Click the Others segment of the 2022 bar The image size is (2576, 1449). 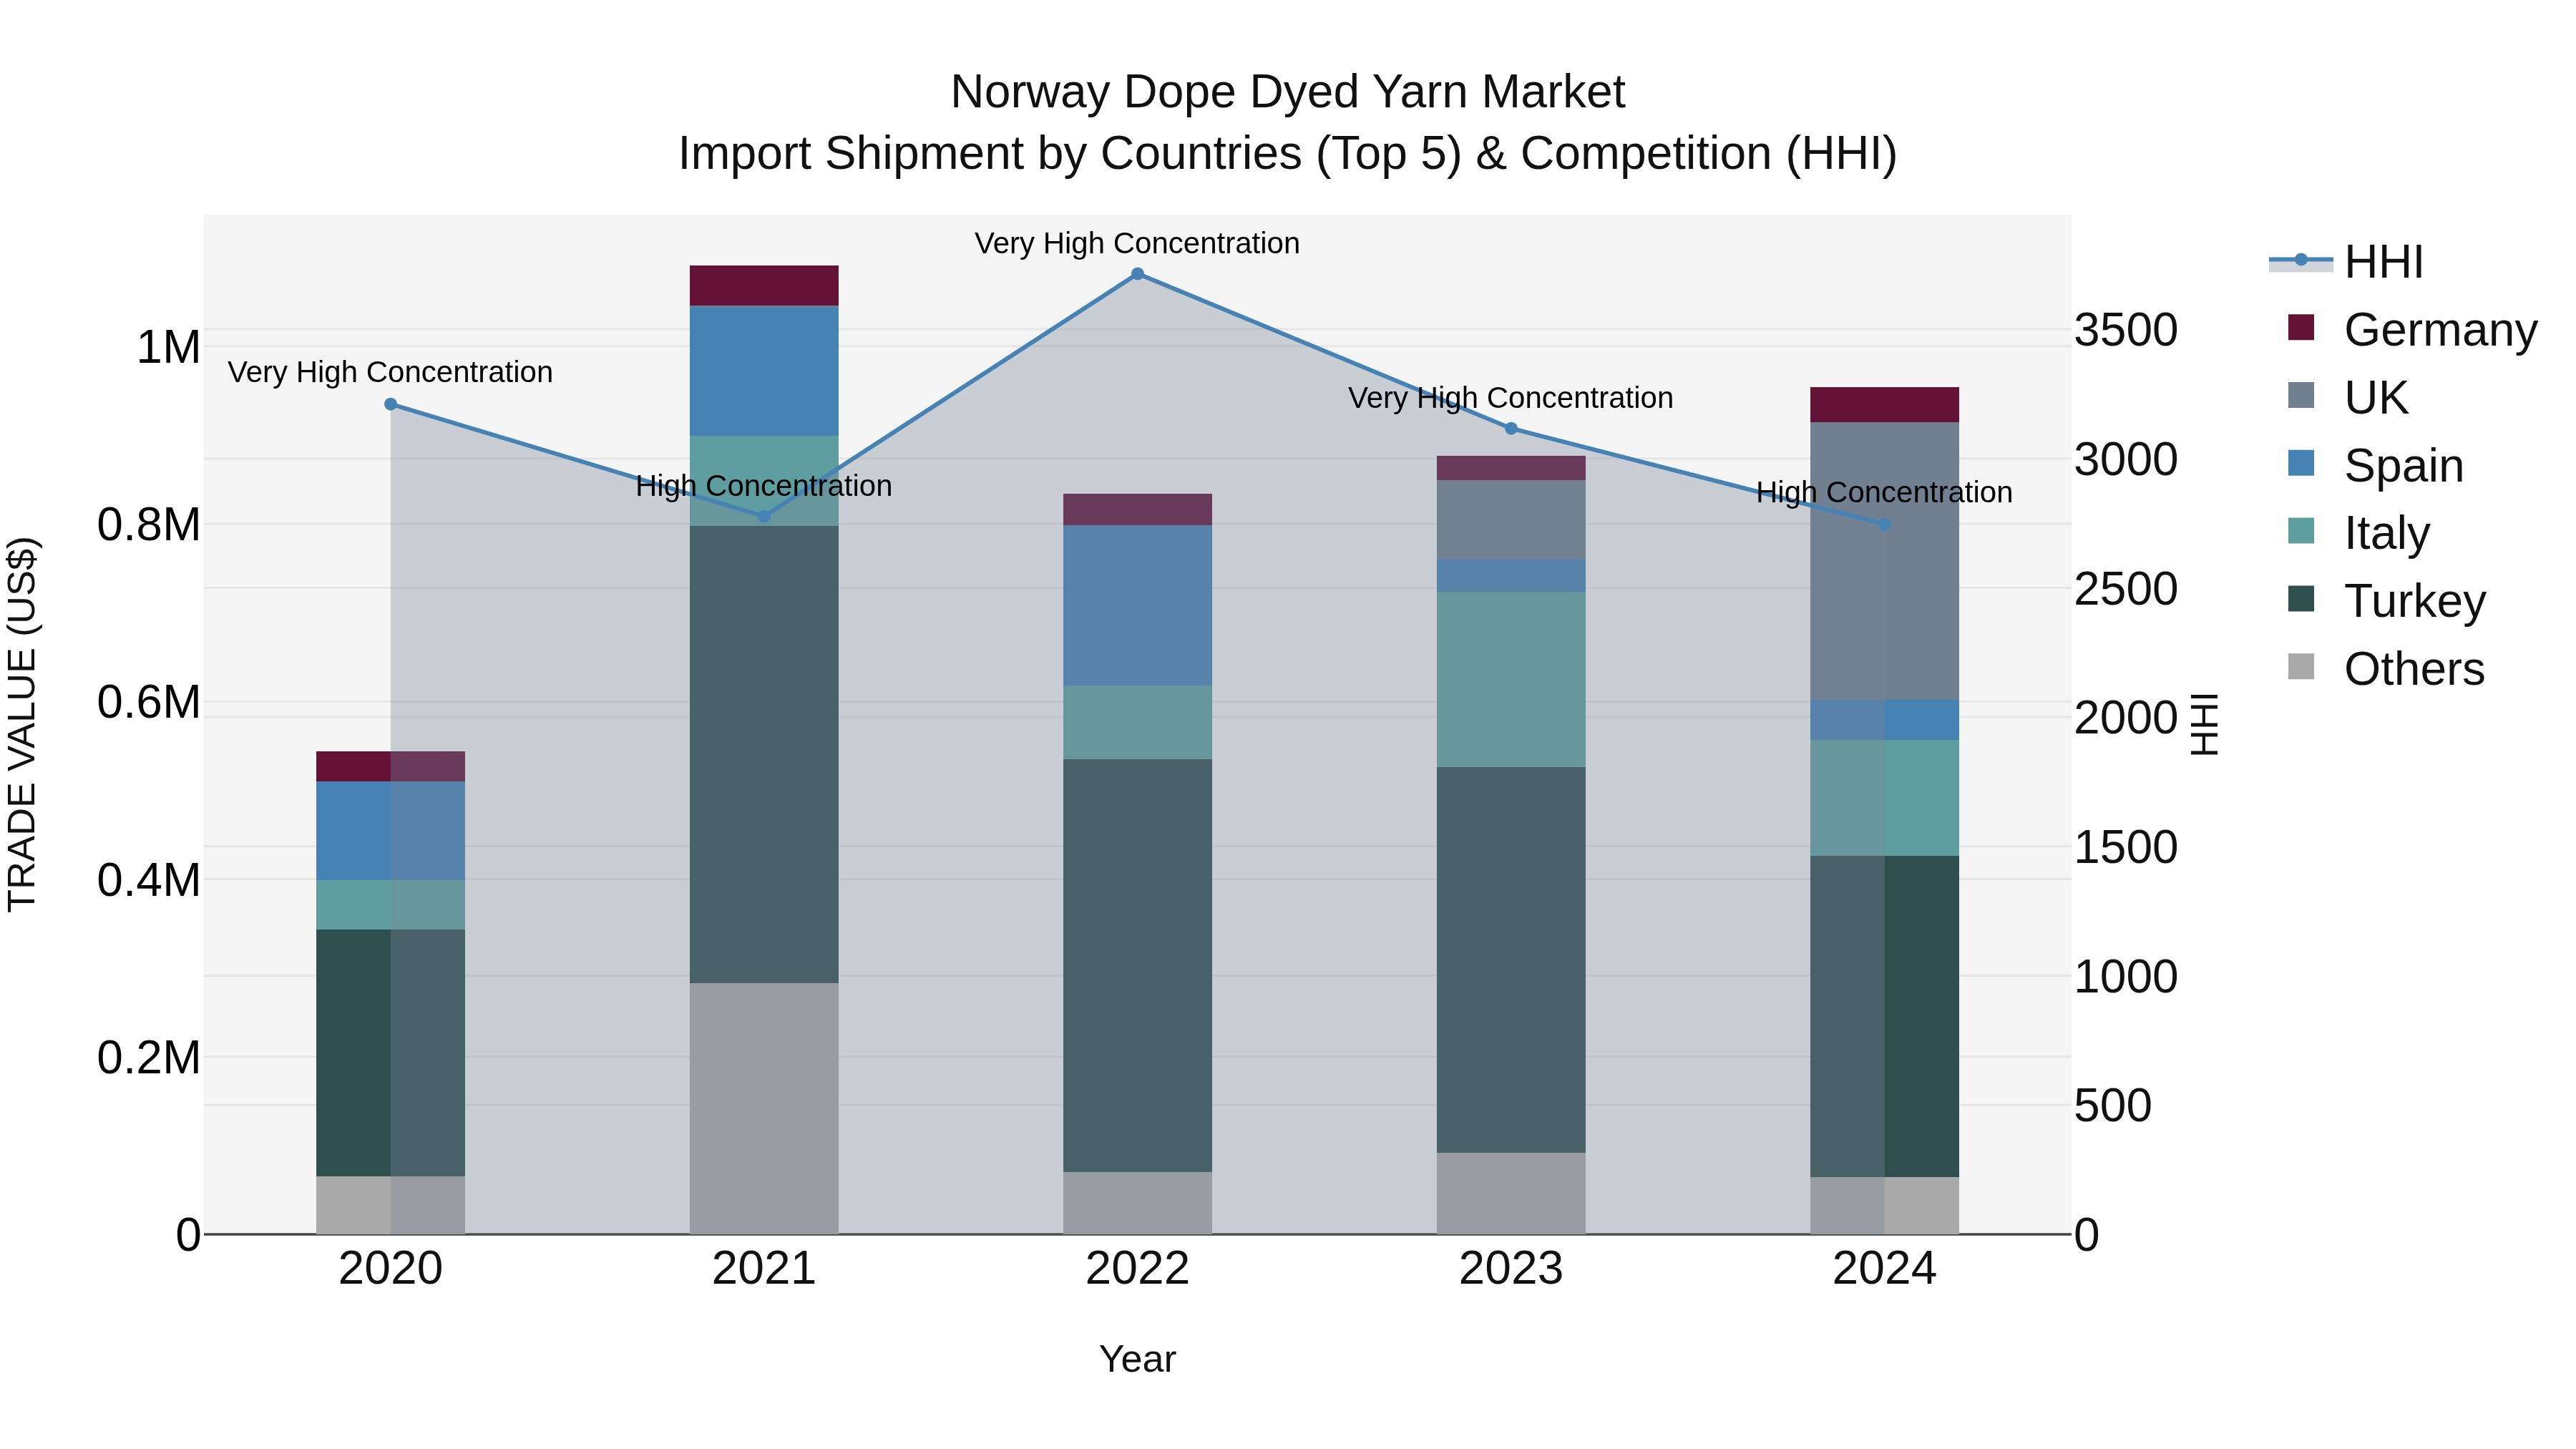point(1137,1203)
